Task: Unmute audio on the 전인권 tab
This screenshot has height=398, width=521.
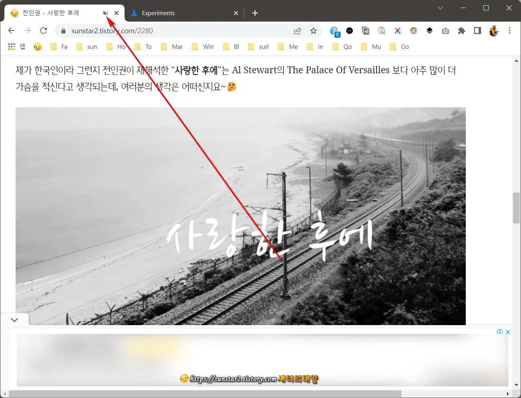Action: (105, 12)
